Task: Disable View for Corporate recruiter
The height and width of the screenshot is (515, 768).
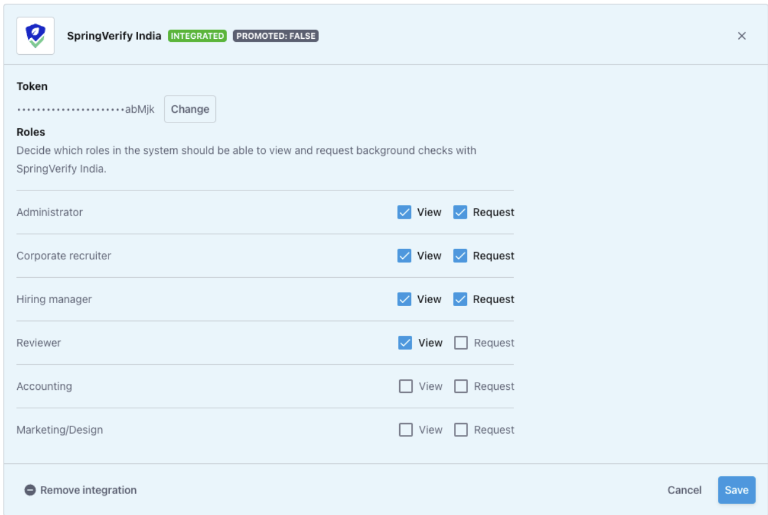Action: pyautogui.click(x=405, y=256)
